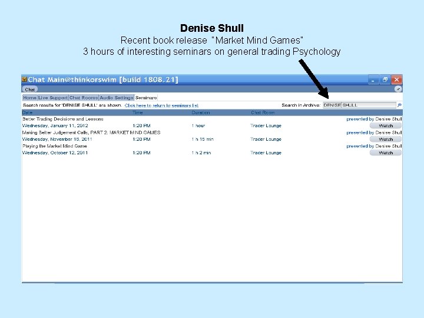The width and height of the screenshot is (424, 318).
Task: Sort by the Date column header
Action: pos(27,112)
